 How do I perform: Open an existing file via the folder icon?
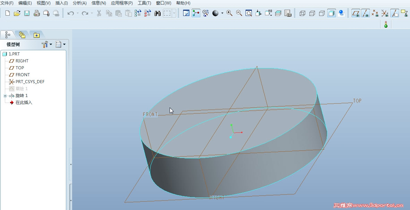(17, 13)
